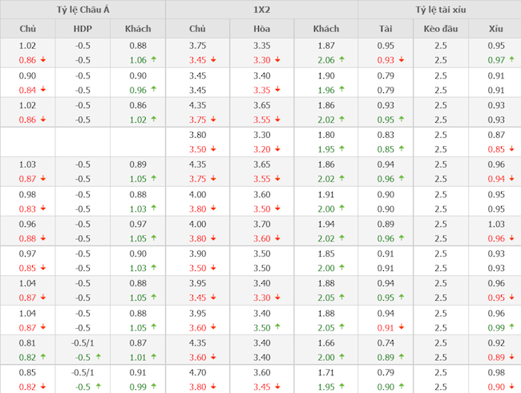Screen dimensions: 521x393
Task: Click the red down arrow beside 3.20
Action: click(277, 149)
